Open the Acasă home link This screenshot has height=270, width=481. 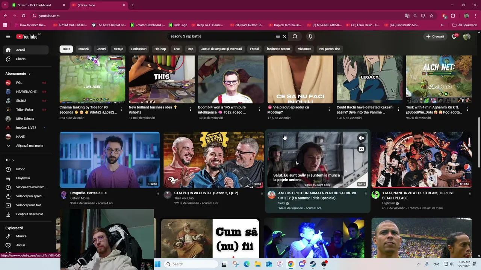click(26, 50)
